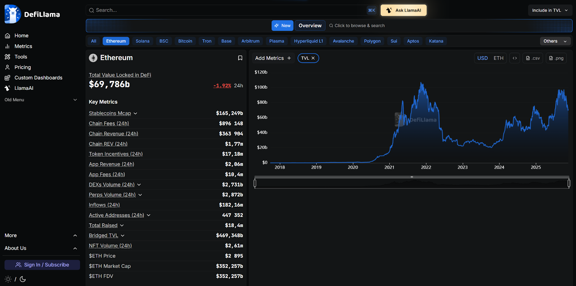Switch chart denomination to ETH
This screenshot has height=286, width=576.
click(498, 58)
